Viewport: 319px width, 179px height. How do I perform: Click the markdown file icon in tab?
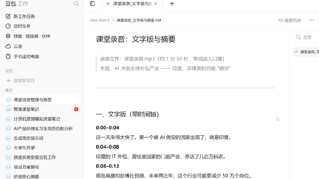click(x=108, y=4)
